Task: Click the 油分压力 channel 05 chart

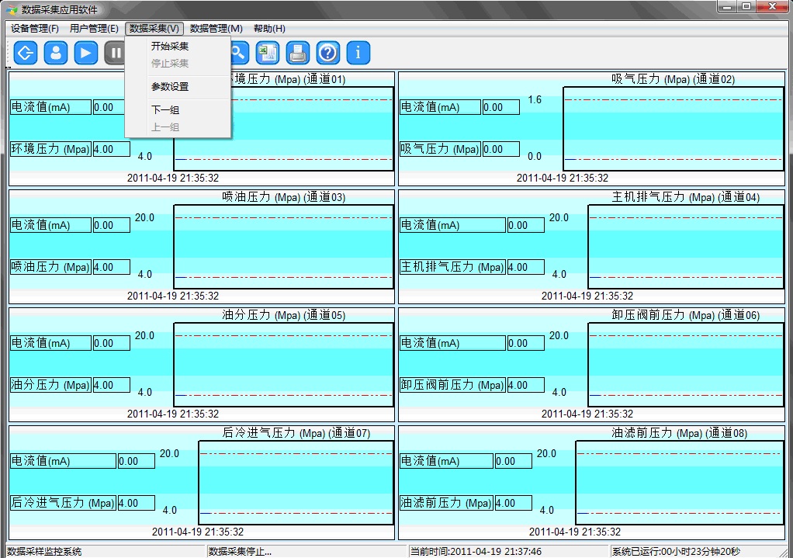Action: pos(284,365)
